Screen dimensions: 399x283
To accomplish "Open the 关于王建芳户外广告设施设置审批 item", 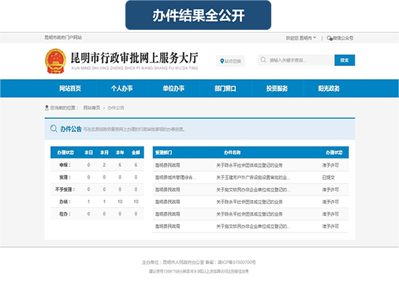I will point(253,177).
